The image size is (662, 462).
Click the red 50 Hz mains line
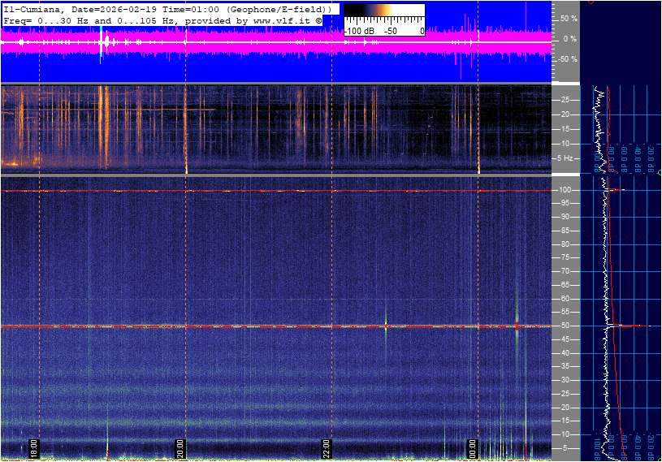(244, 326)
